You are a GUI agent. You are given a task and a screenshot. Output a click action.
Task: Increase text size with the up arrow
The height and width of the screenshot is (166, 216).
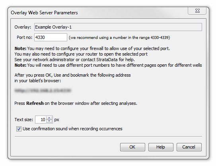pos(49,118)
